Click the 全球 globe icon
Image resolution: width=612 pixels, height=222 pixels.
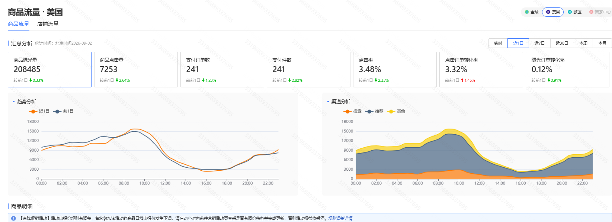[x=526, y=12]
